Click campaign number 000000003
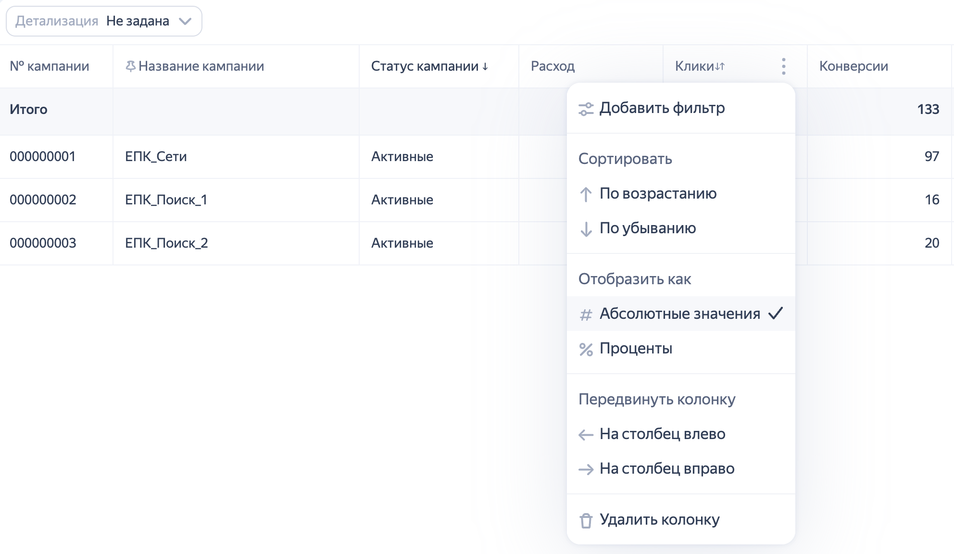 point(43,243)
